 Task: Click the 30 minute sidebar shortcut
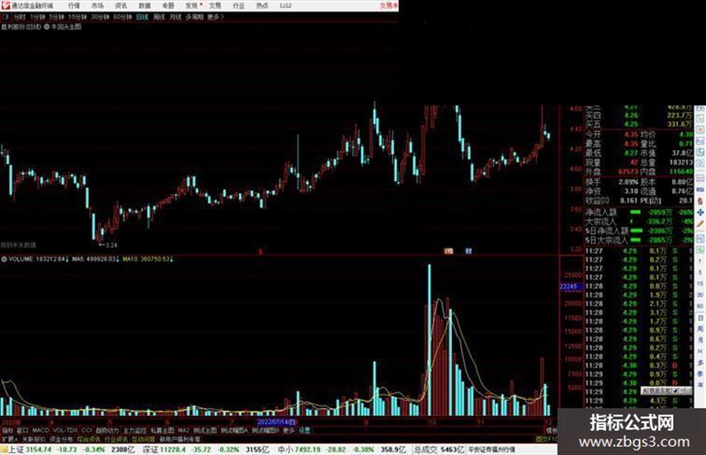[700, 295]
